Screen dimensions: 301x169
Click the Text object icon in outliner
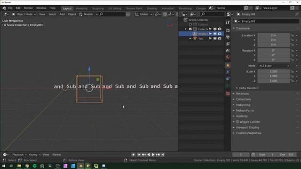195,38
